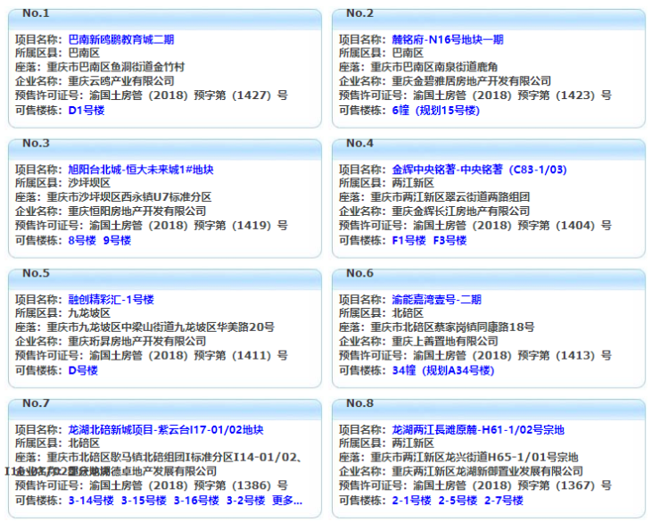Screen dimensions: 660x522
Task: Click address 重庆市沙坪坝区西永镇U7标准分区
Action: click(x=129, y=197)
